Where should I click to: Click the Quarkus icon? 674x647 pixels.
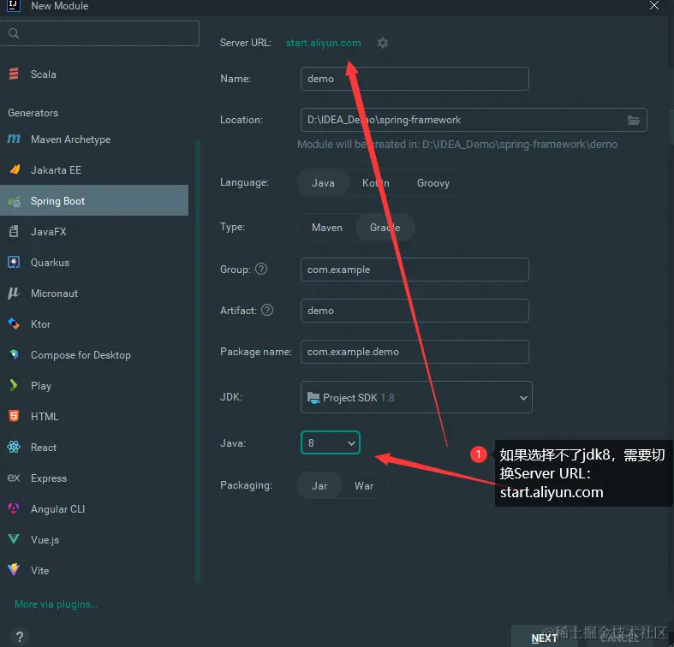tap(14, 262)
